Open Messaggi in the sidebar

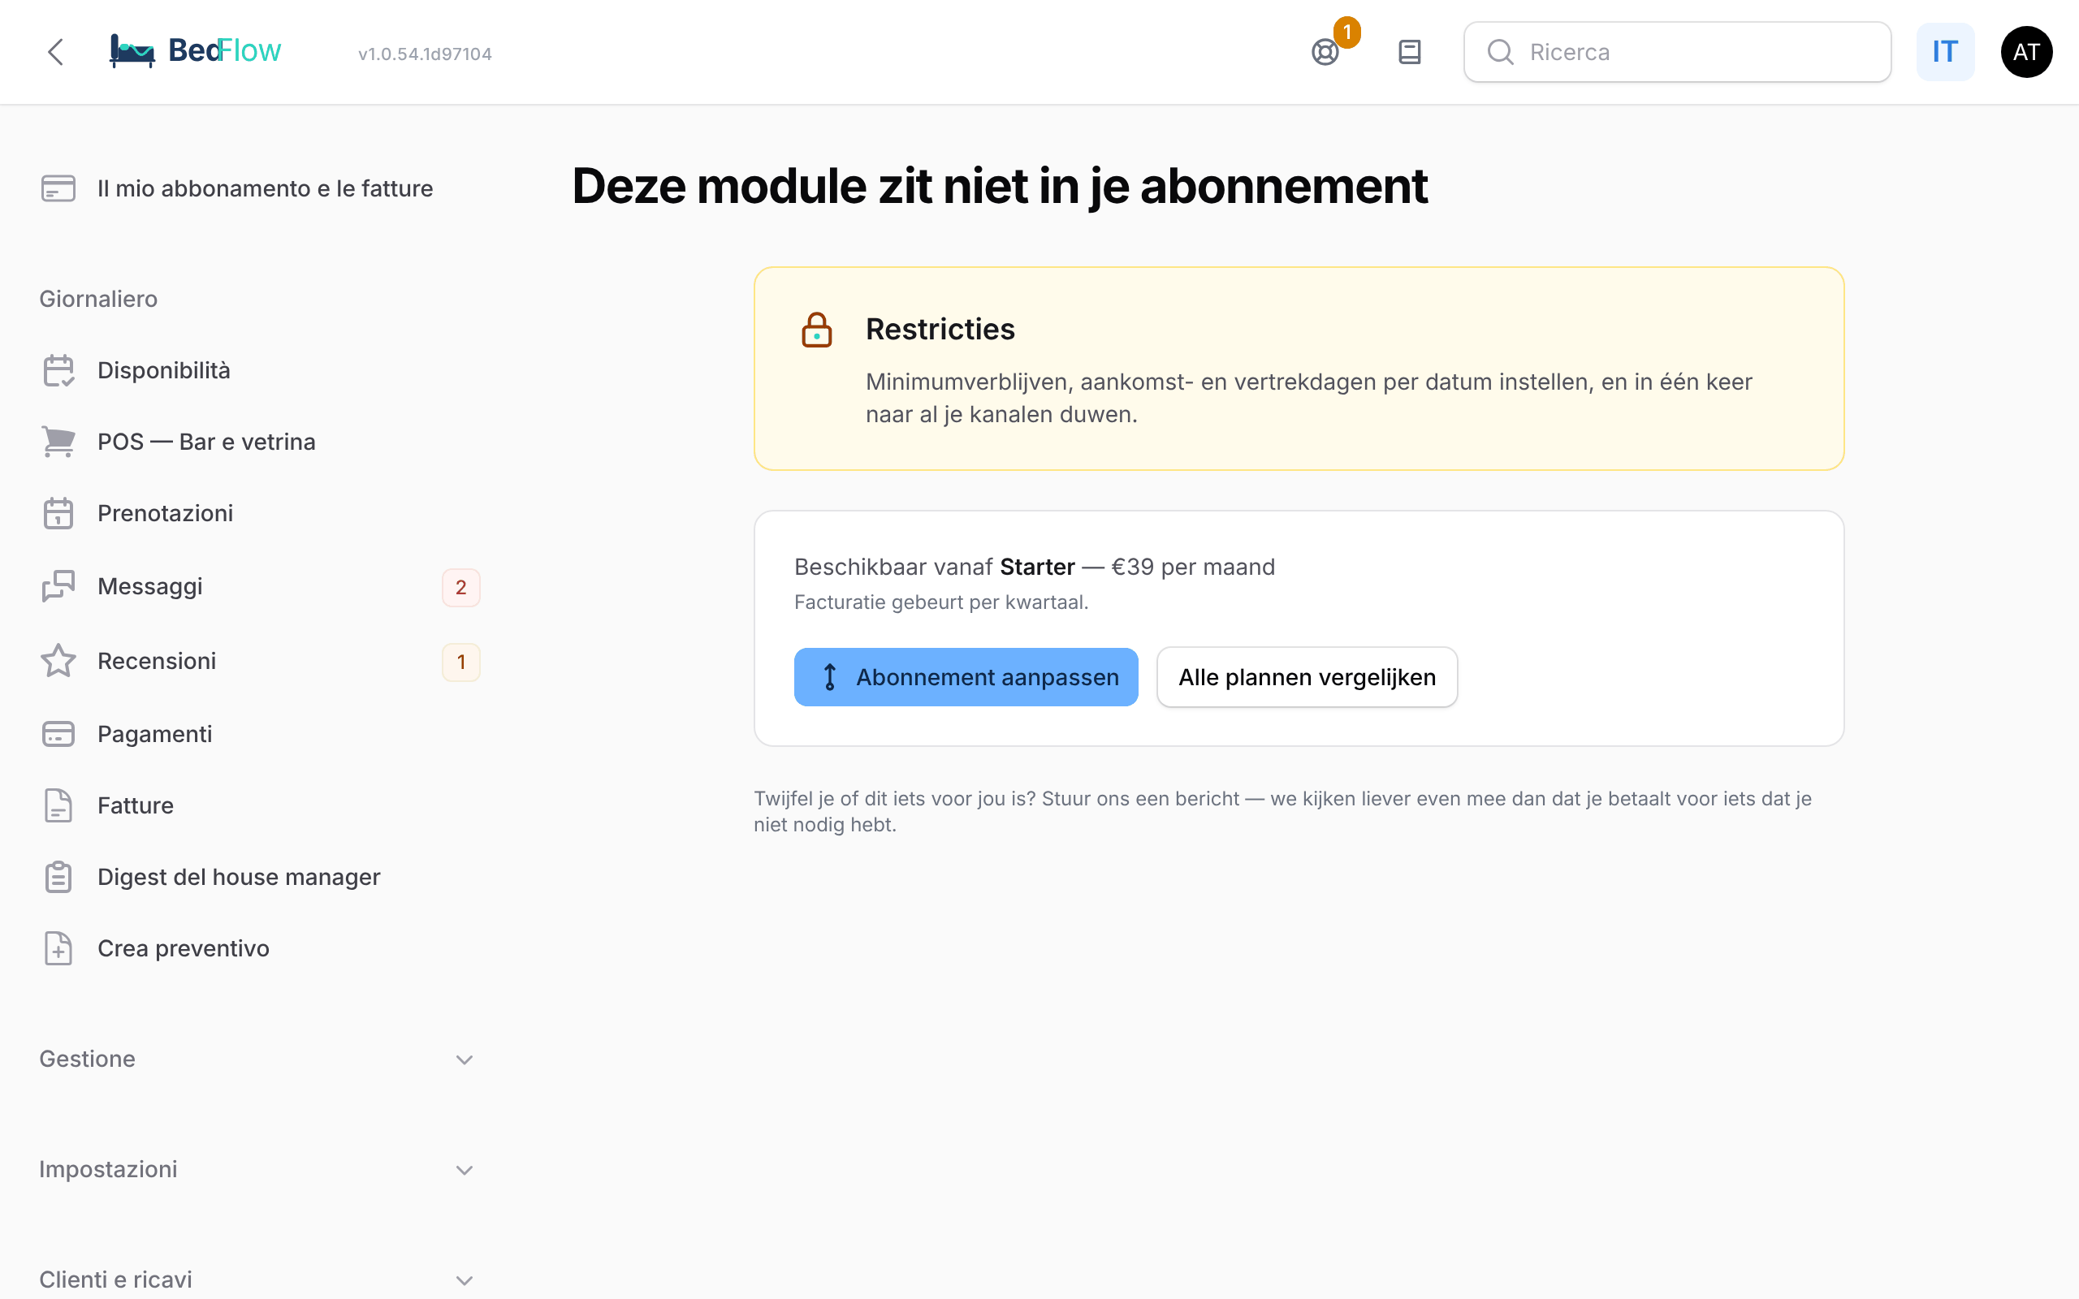pos(150,586)
